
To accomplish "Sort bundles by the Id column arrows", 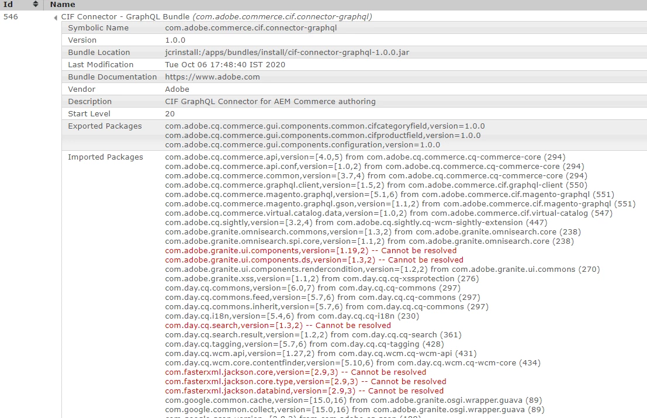I will tap(36, 4).
